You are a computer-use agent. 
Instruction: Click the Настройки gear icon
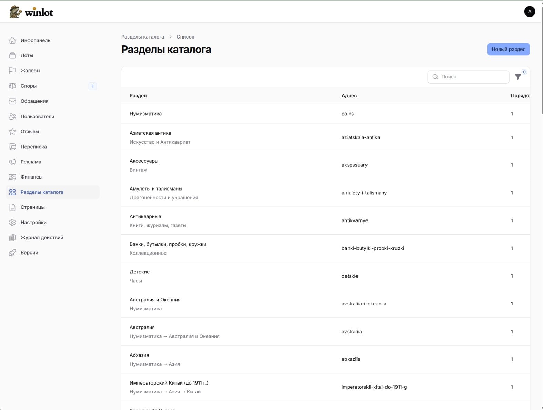pyautogui.click(x=12, y=222)
